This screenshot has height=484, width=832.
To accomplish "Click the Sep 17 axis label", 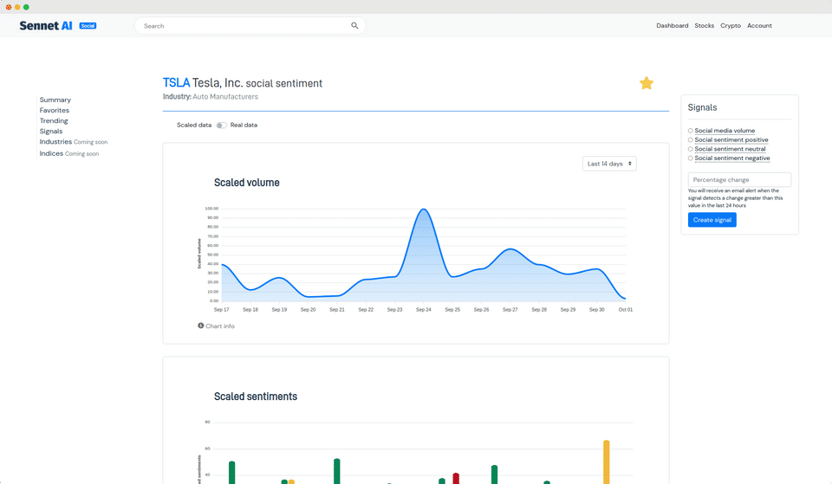I will 221,310.
